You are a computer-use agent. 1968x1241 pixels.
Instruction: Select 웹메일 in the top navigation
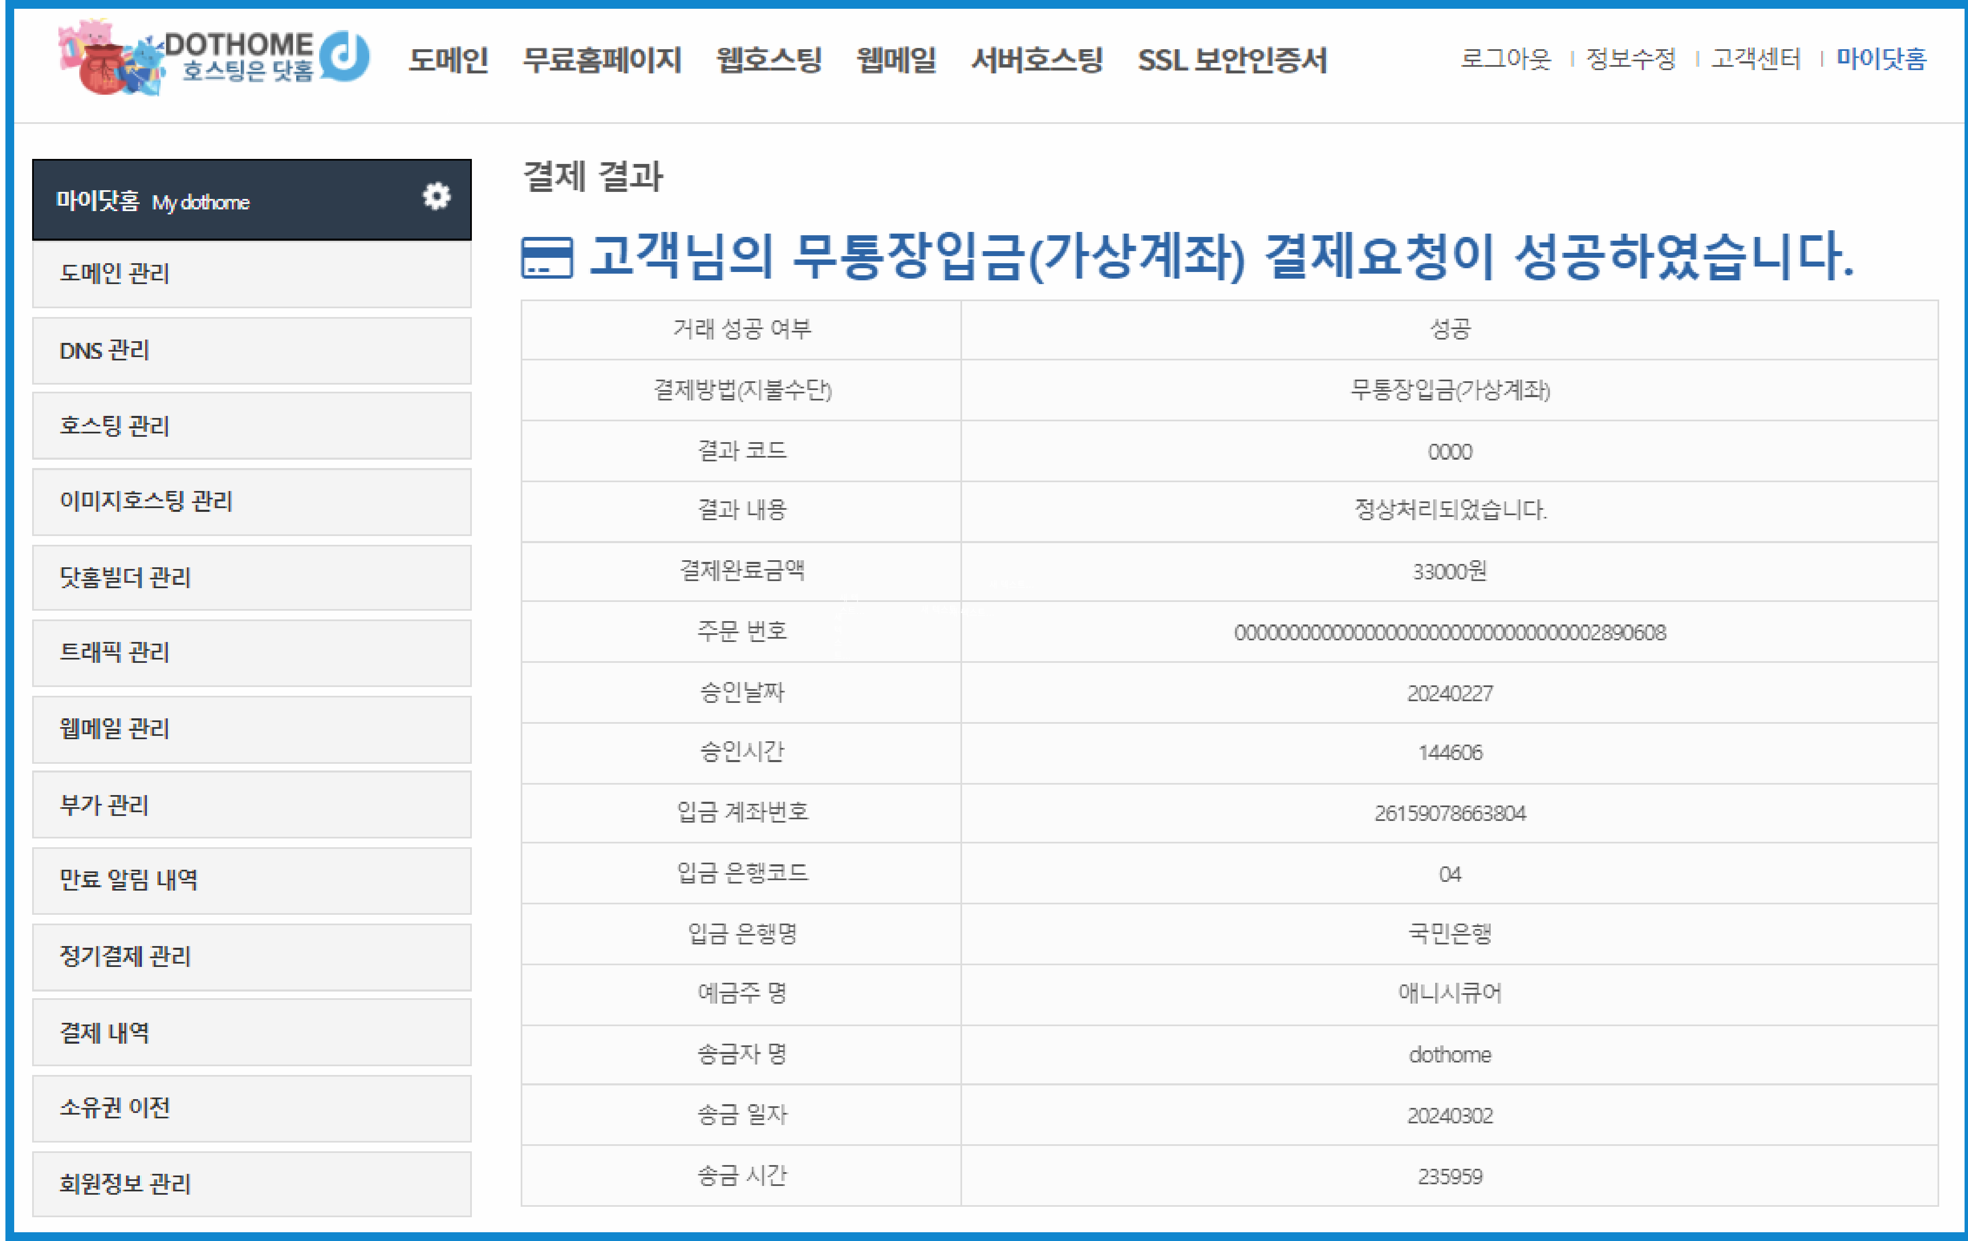[x=896, y=60]
